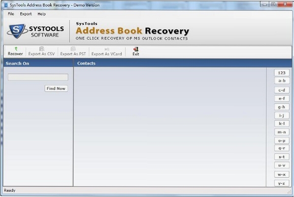Image resolution: width=294 pixels, height=197 pixels.
Task: Open the Help menu
Action: pyautogui.click(x=41, y=14)
